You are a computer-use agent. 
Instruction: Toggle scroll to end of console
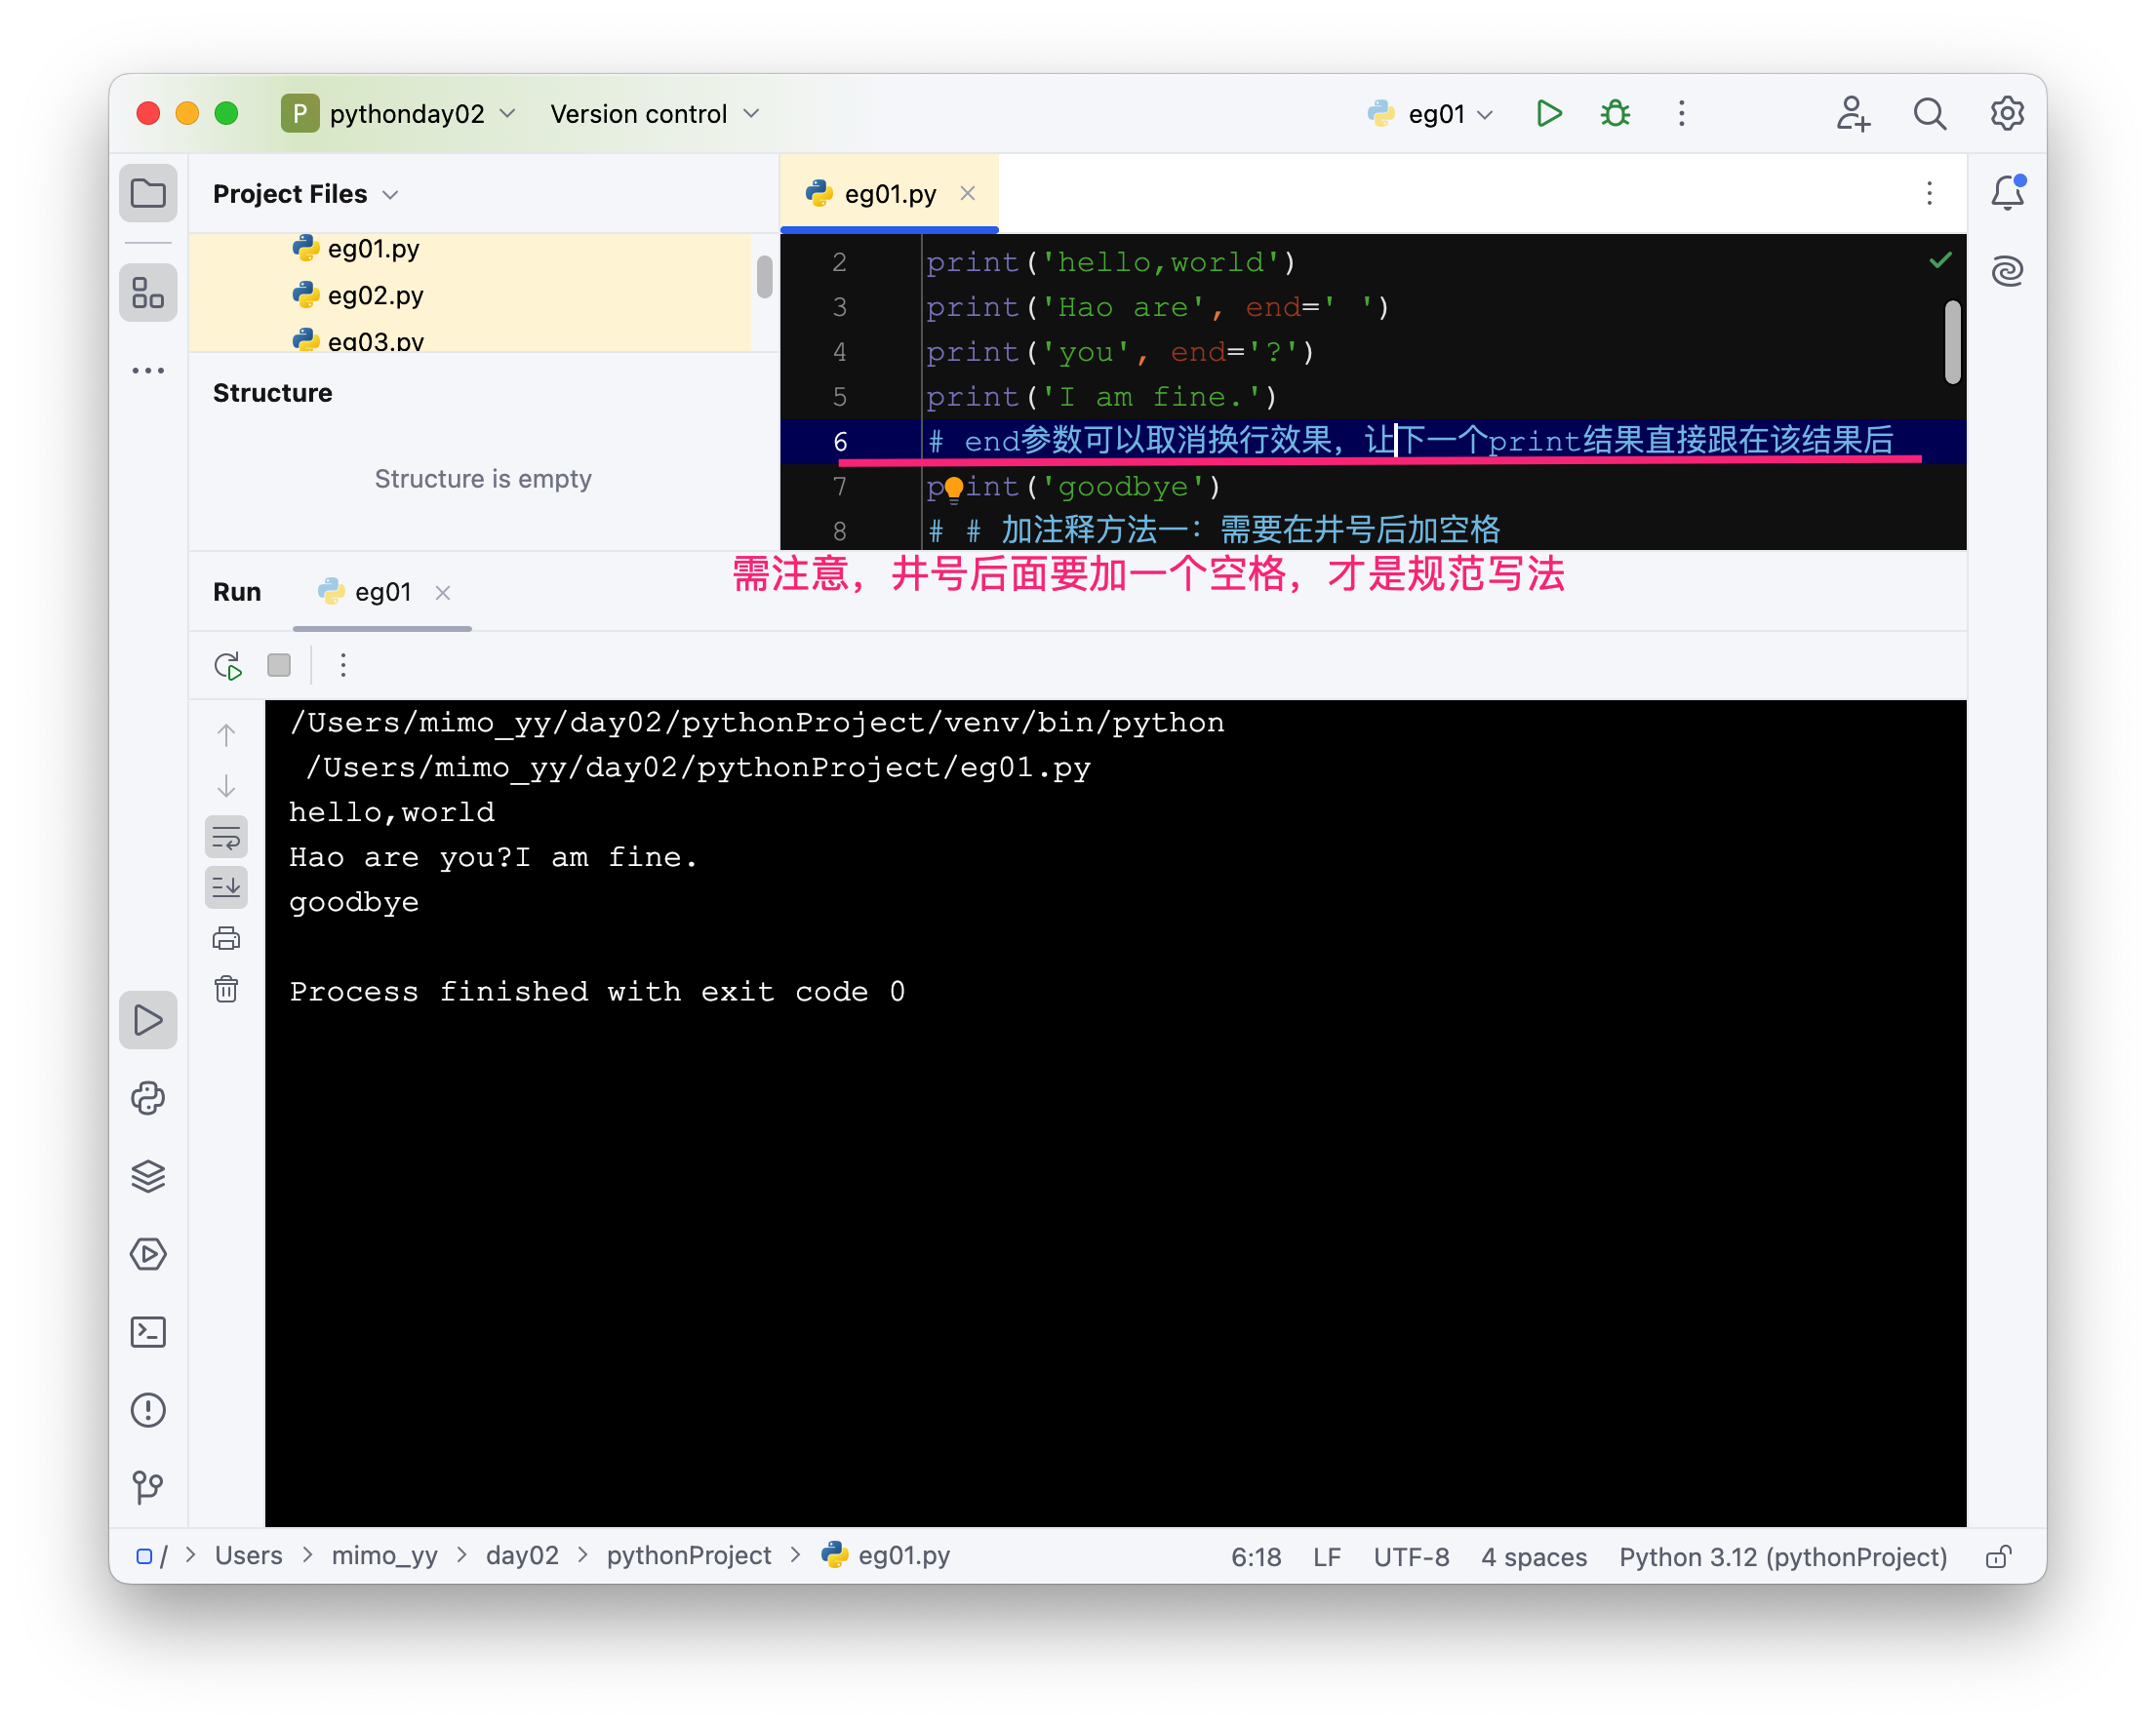(227, 887)
